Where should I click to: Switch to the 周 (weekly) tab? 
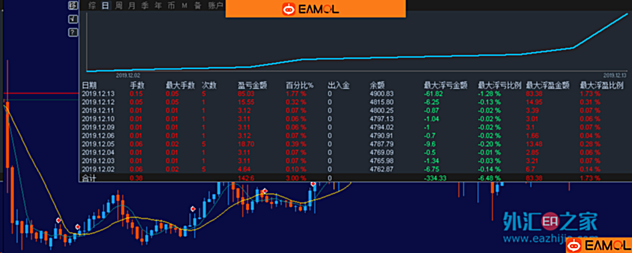pyautogui.click(x=119, y=5)
